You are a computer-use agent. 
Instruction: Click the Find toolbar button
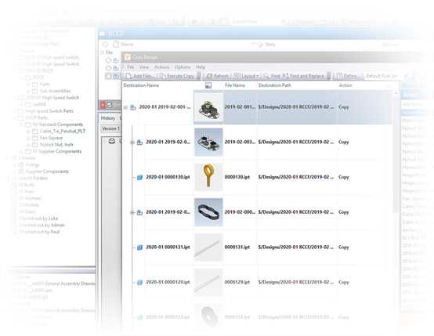coord(272,76)
